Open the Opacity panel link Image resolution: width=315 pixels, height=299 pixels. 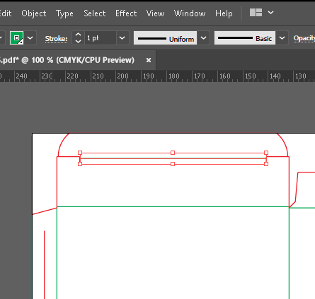point(304,38)
